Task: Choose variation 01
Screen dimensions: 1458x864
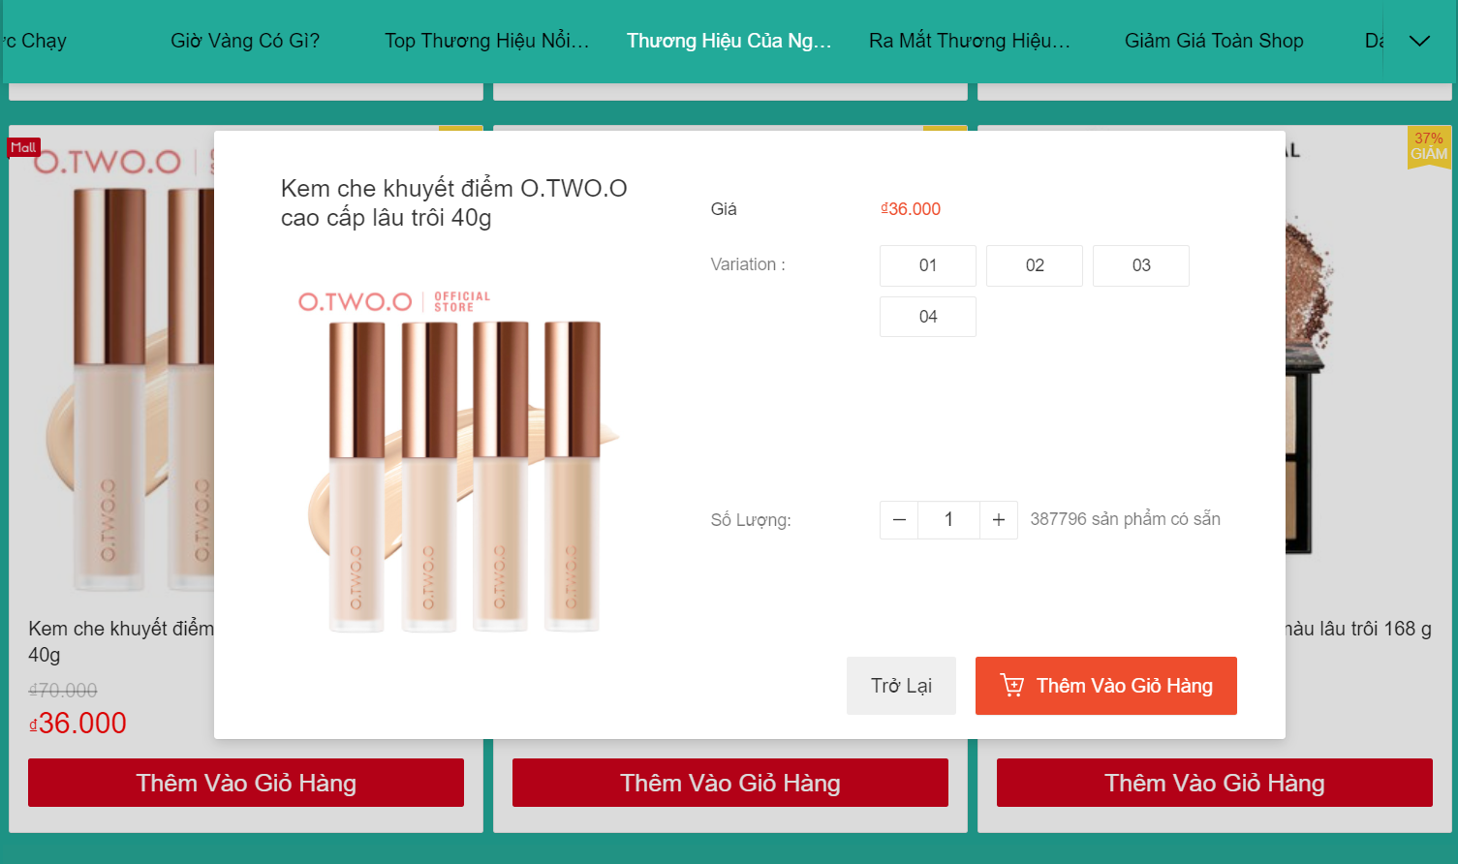Action: (927, 265)
